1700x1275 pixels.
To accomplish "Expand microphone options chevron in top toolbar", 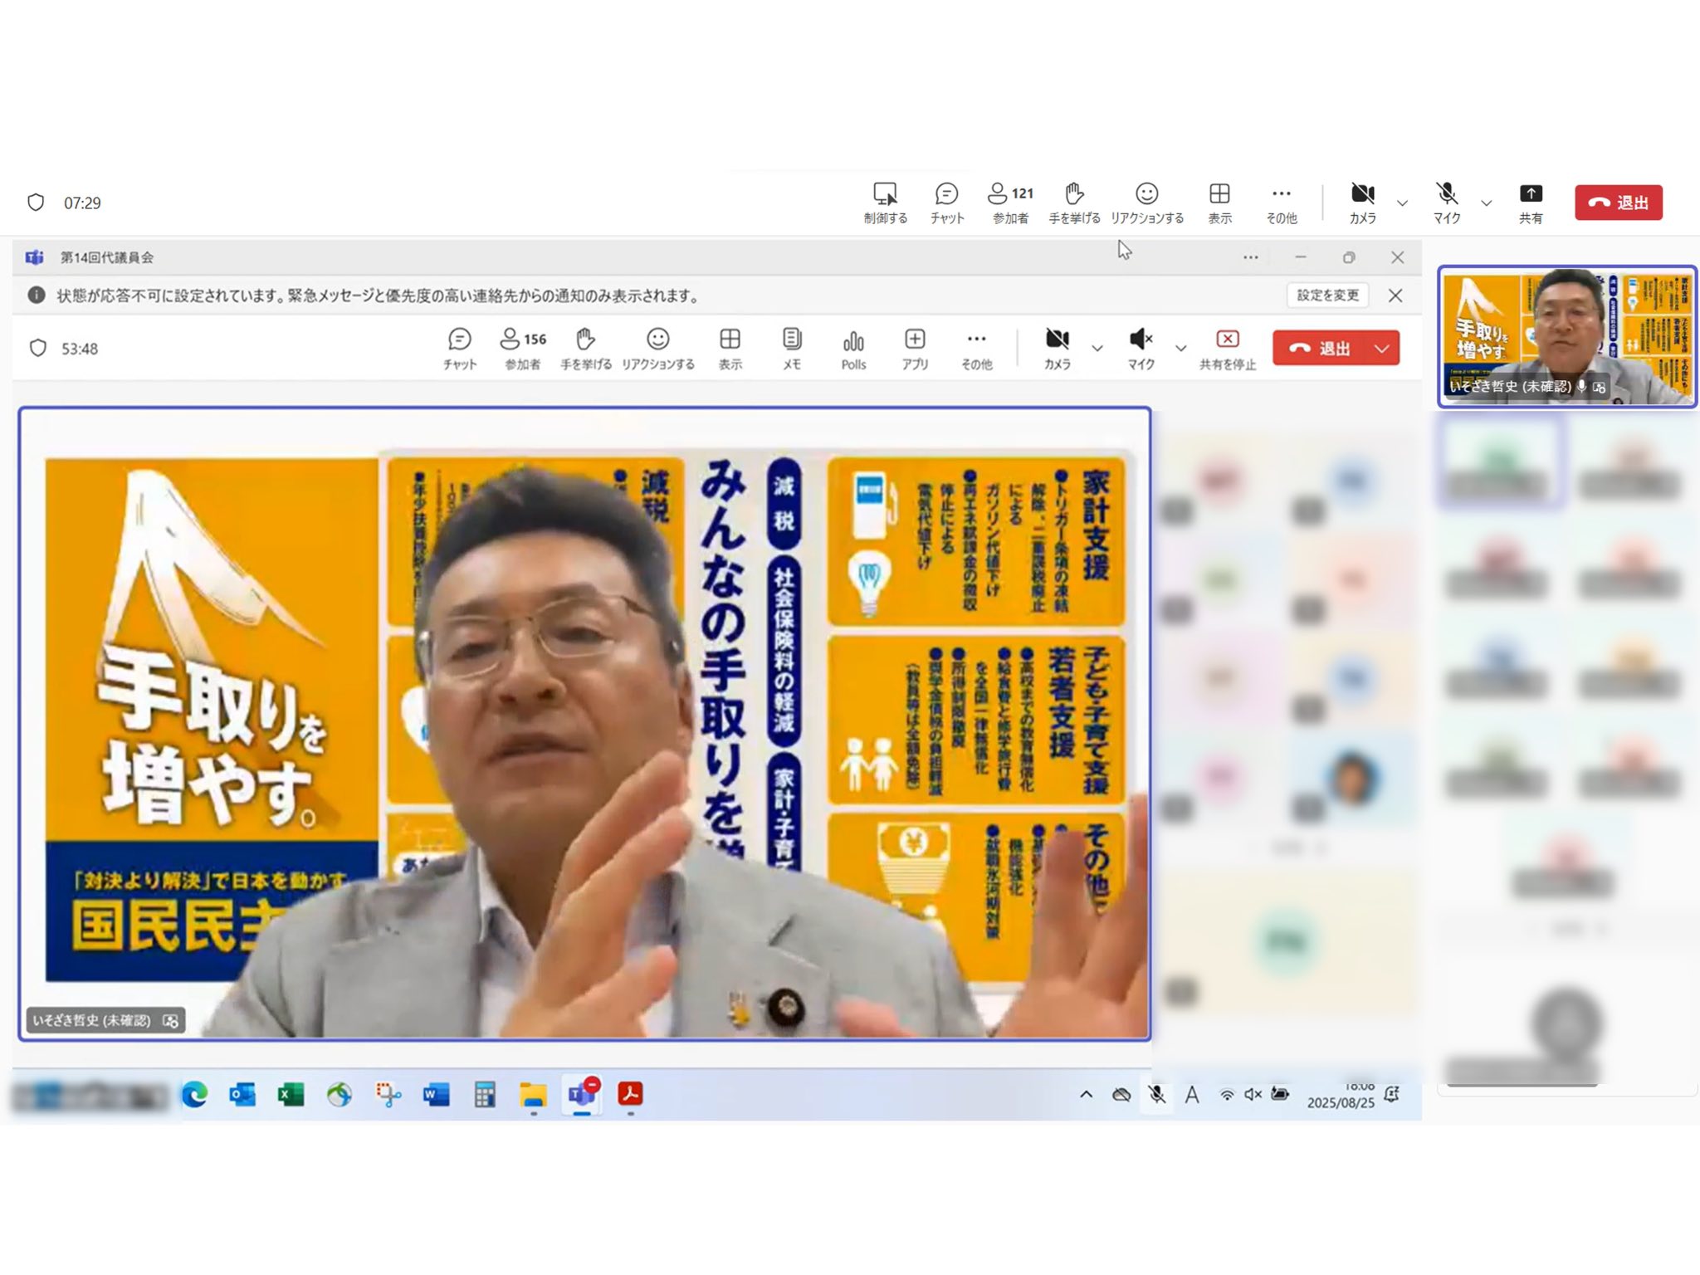I will click(x=1487, y=203).
